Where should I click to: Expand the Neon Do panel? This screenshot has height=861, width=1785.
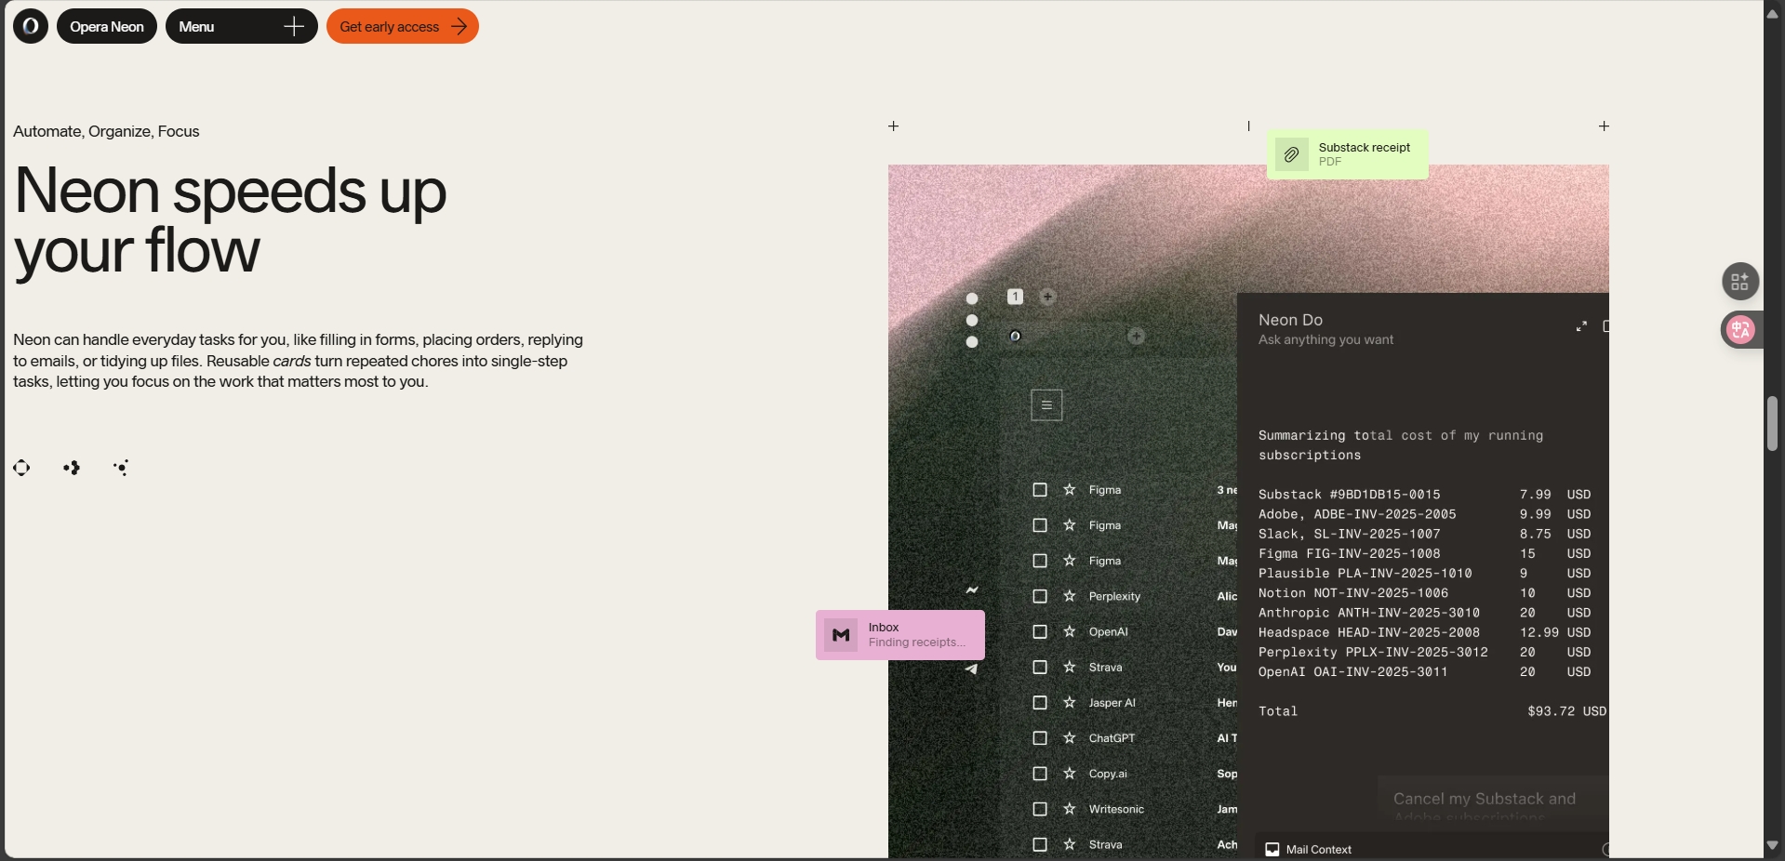(1581, 326)
